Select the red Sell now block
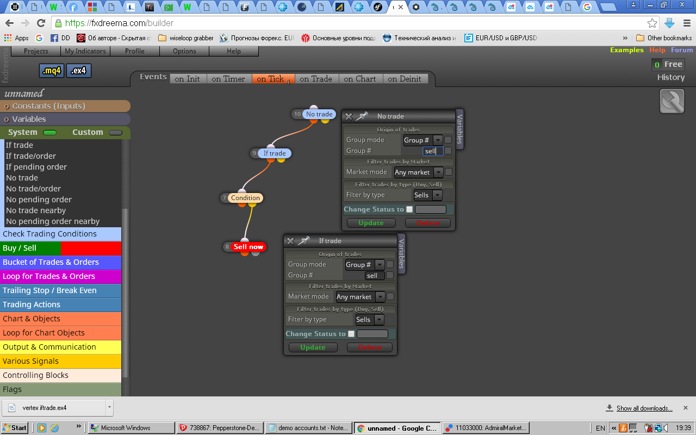Image resolution: width=696 pixels, height=435 pixels. click(x=248, y=247)
